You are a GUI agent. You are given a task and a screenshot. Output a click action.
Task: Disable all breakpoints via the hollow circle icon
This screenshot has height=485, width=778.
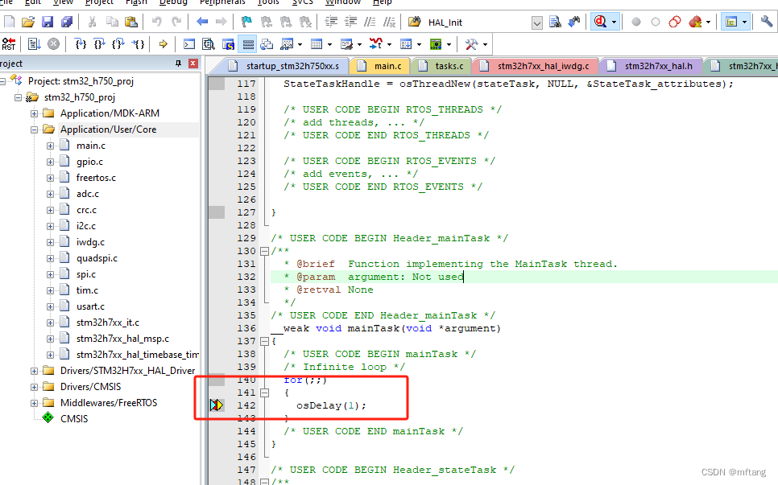click(655, 22)
